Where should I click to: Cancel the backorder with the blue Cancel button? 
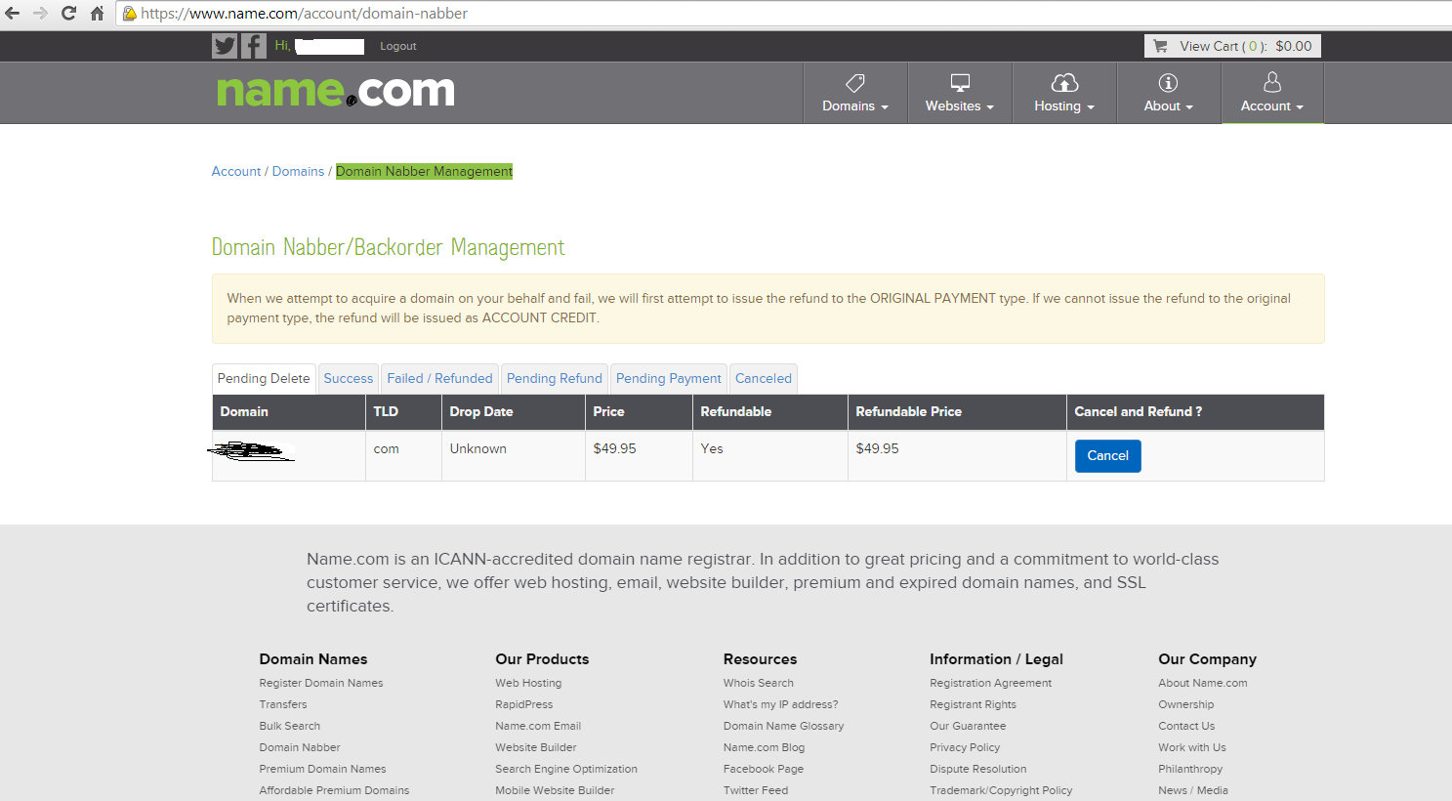coord(1108,456)
